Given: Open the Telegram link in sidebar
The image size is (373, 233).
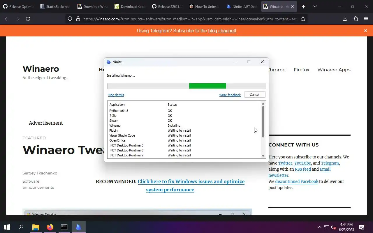Looking at the screenshot, I should [330, 163].
